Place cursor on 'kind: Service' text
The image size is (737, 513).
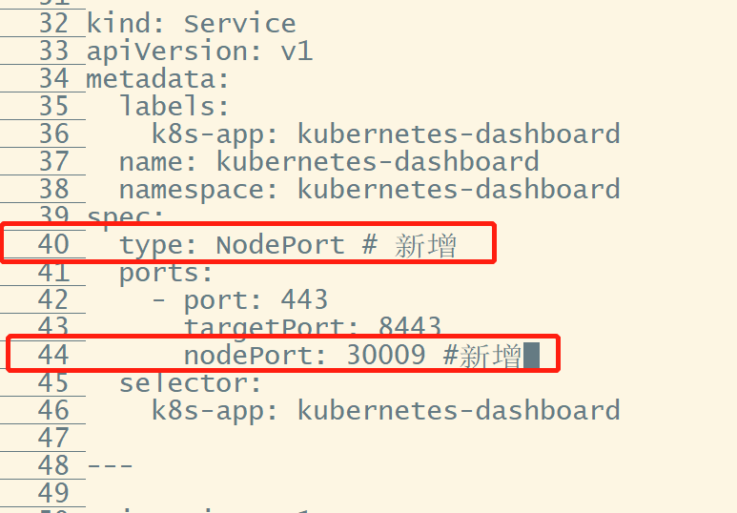(192, 24)
